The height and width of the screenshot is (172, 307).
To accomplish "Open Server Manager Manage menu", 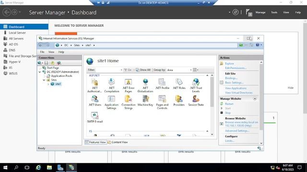I will coord(260,12).
